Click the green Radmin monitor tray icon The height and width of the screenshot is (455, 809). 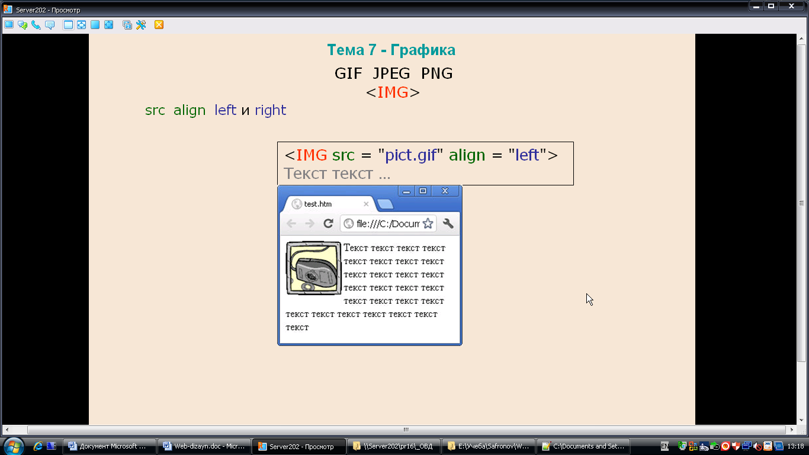point(682,446)
